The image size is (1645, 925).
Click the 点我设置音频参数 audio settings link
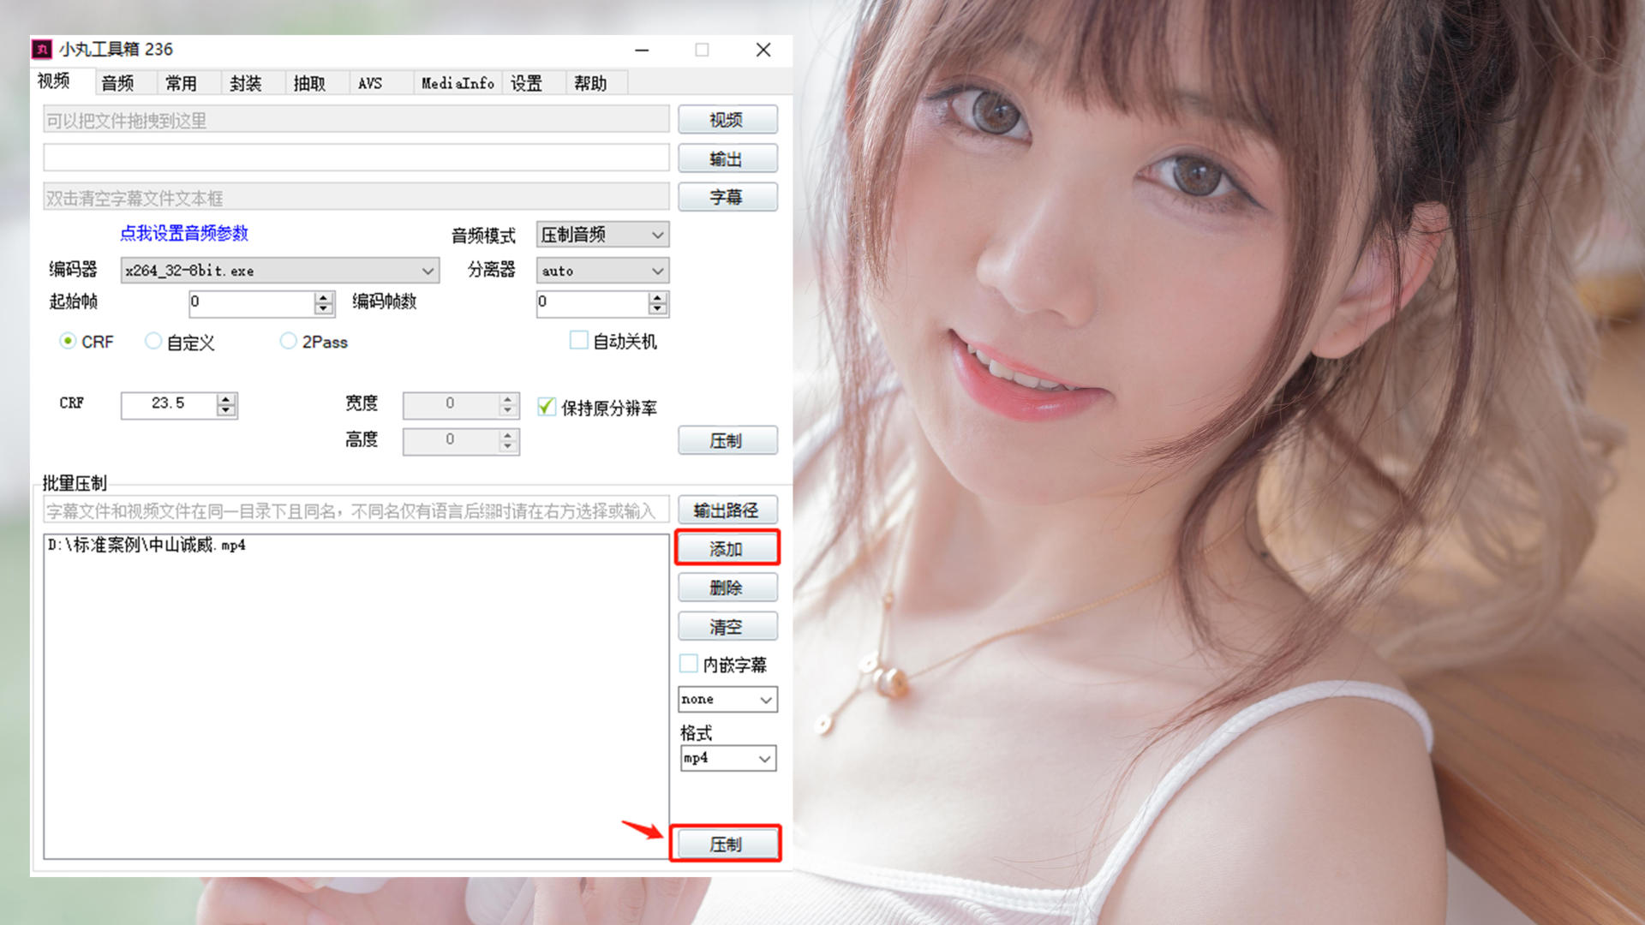184,234
